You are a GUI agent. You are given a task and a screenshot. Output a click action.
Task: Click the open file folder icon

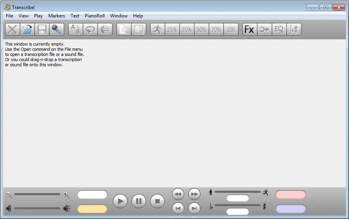[27, 29]
